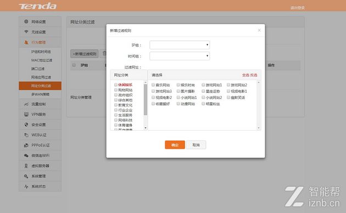Check the 政府组织 category checkbox
Viewport: 346px width, 213px height.
(116, 95)
